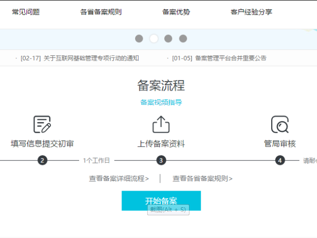The height and width of the screenshot is (238, 317).
Task: Select the 填写信息提交初审 step label
Action: coord(42,144)
